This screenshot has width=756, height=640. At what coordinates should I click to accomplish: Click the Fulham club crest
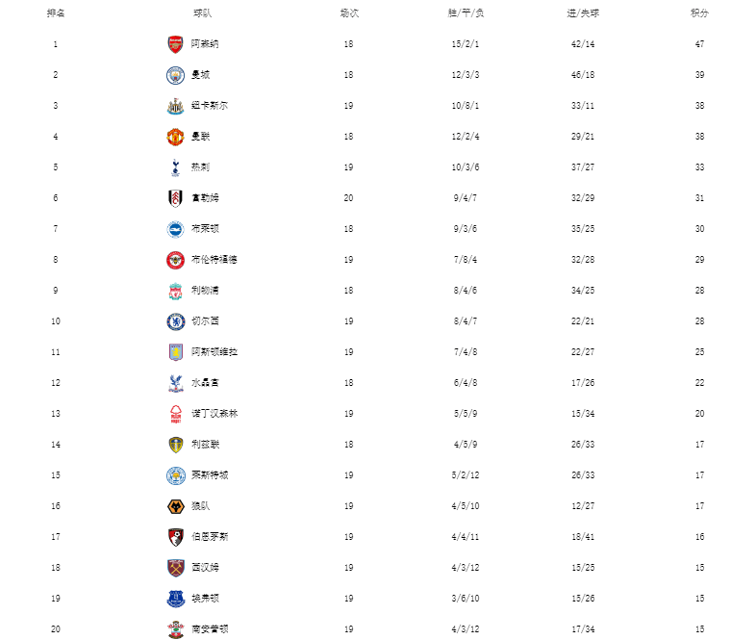tap(175, 198)
